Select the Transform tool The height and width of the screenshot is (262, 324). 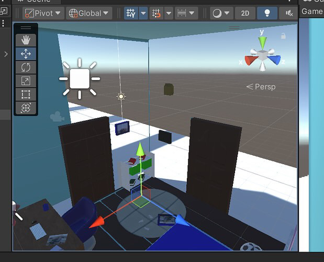click(x=26, y=108)
